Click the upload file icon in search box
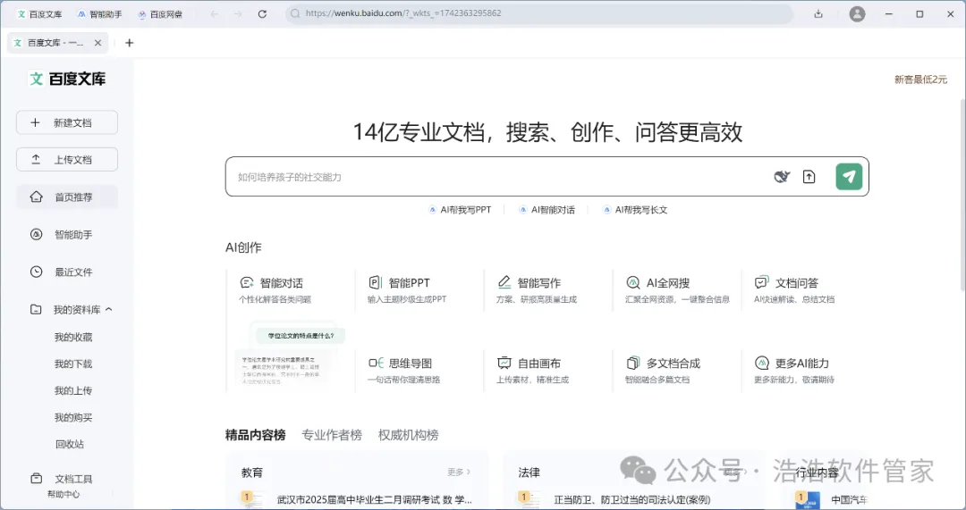The height and width of the screenshot is (510, 966). click(x=809, y=177)
